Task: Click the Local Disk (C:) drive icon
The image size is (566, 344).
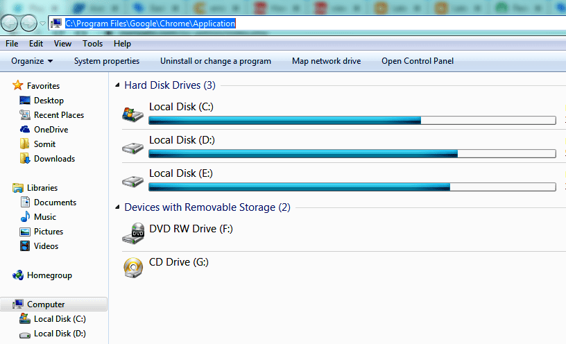Action: [132, 114]
